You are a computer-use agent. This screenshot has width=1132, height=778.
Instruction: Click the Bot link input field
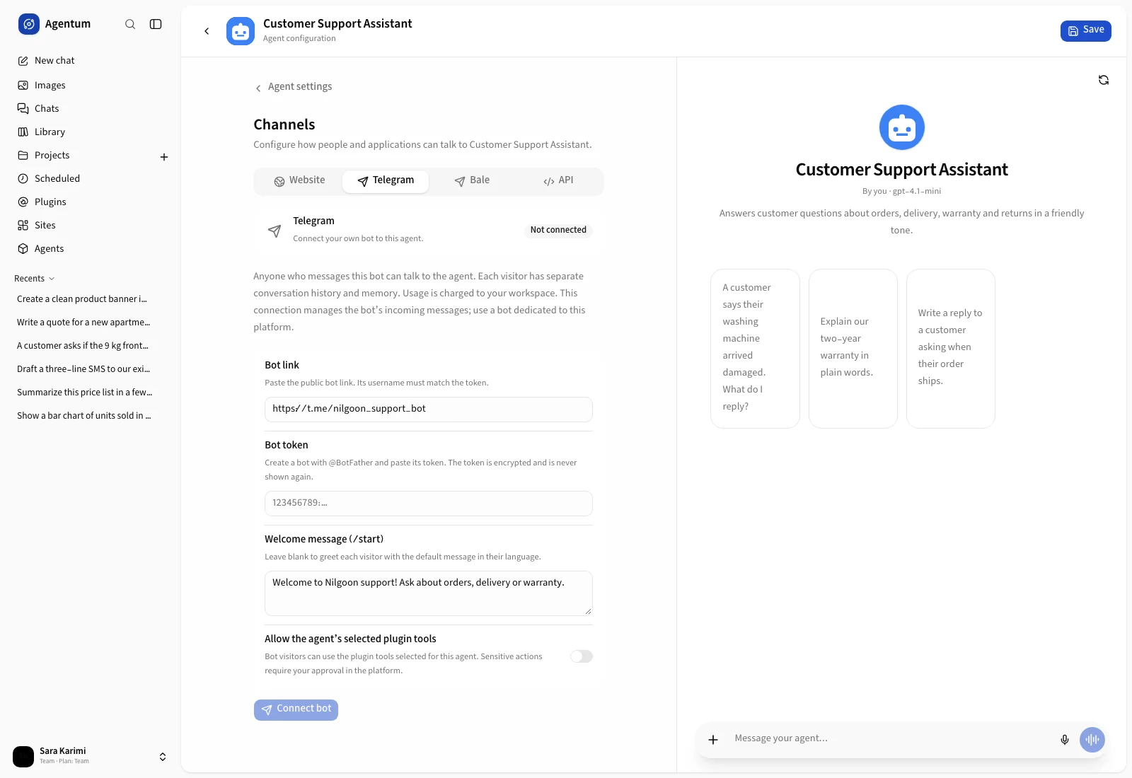click(429, 409)
